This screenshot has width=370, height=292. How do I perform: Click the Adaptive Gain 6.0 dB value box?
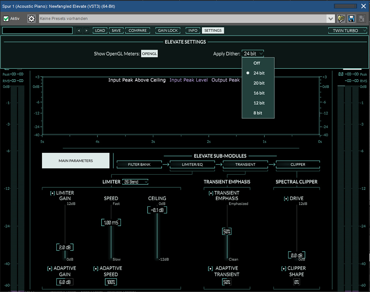point(65,282)
